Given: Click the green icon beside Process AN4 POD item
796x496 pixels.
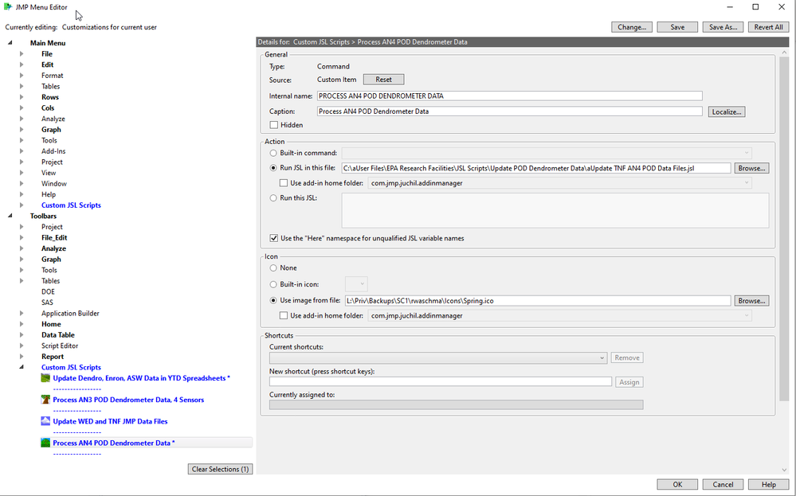Looking at the screenshot, I should tap(45, 443).
